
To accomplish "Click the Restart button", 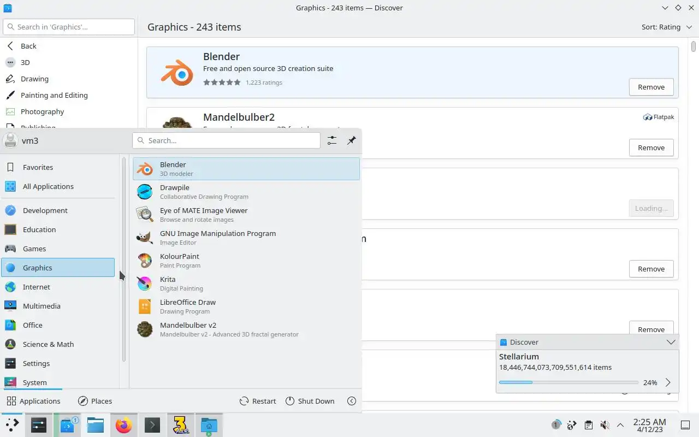I will tap(258, 401).
